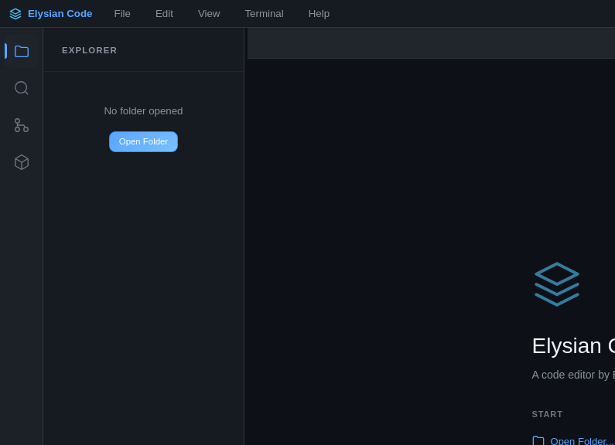Click the 'No folder opened' message

143,111
